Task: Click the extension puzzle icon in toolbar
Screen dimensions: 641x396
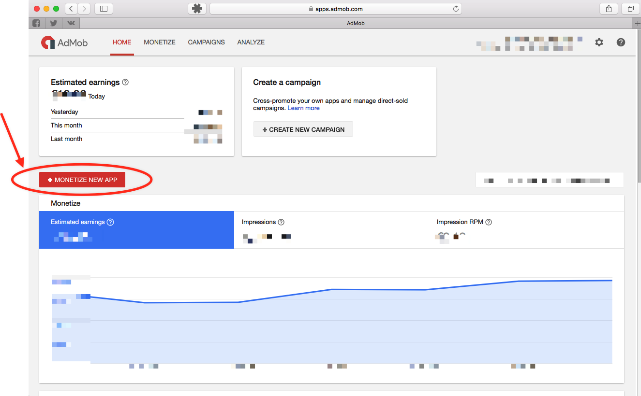Action: point(197,9)
